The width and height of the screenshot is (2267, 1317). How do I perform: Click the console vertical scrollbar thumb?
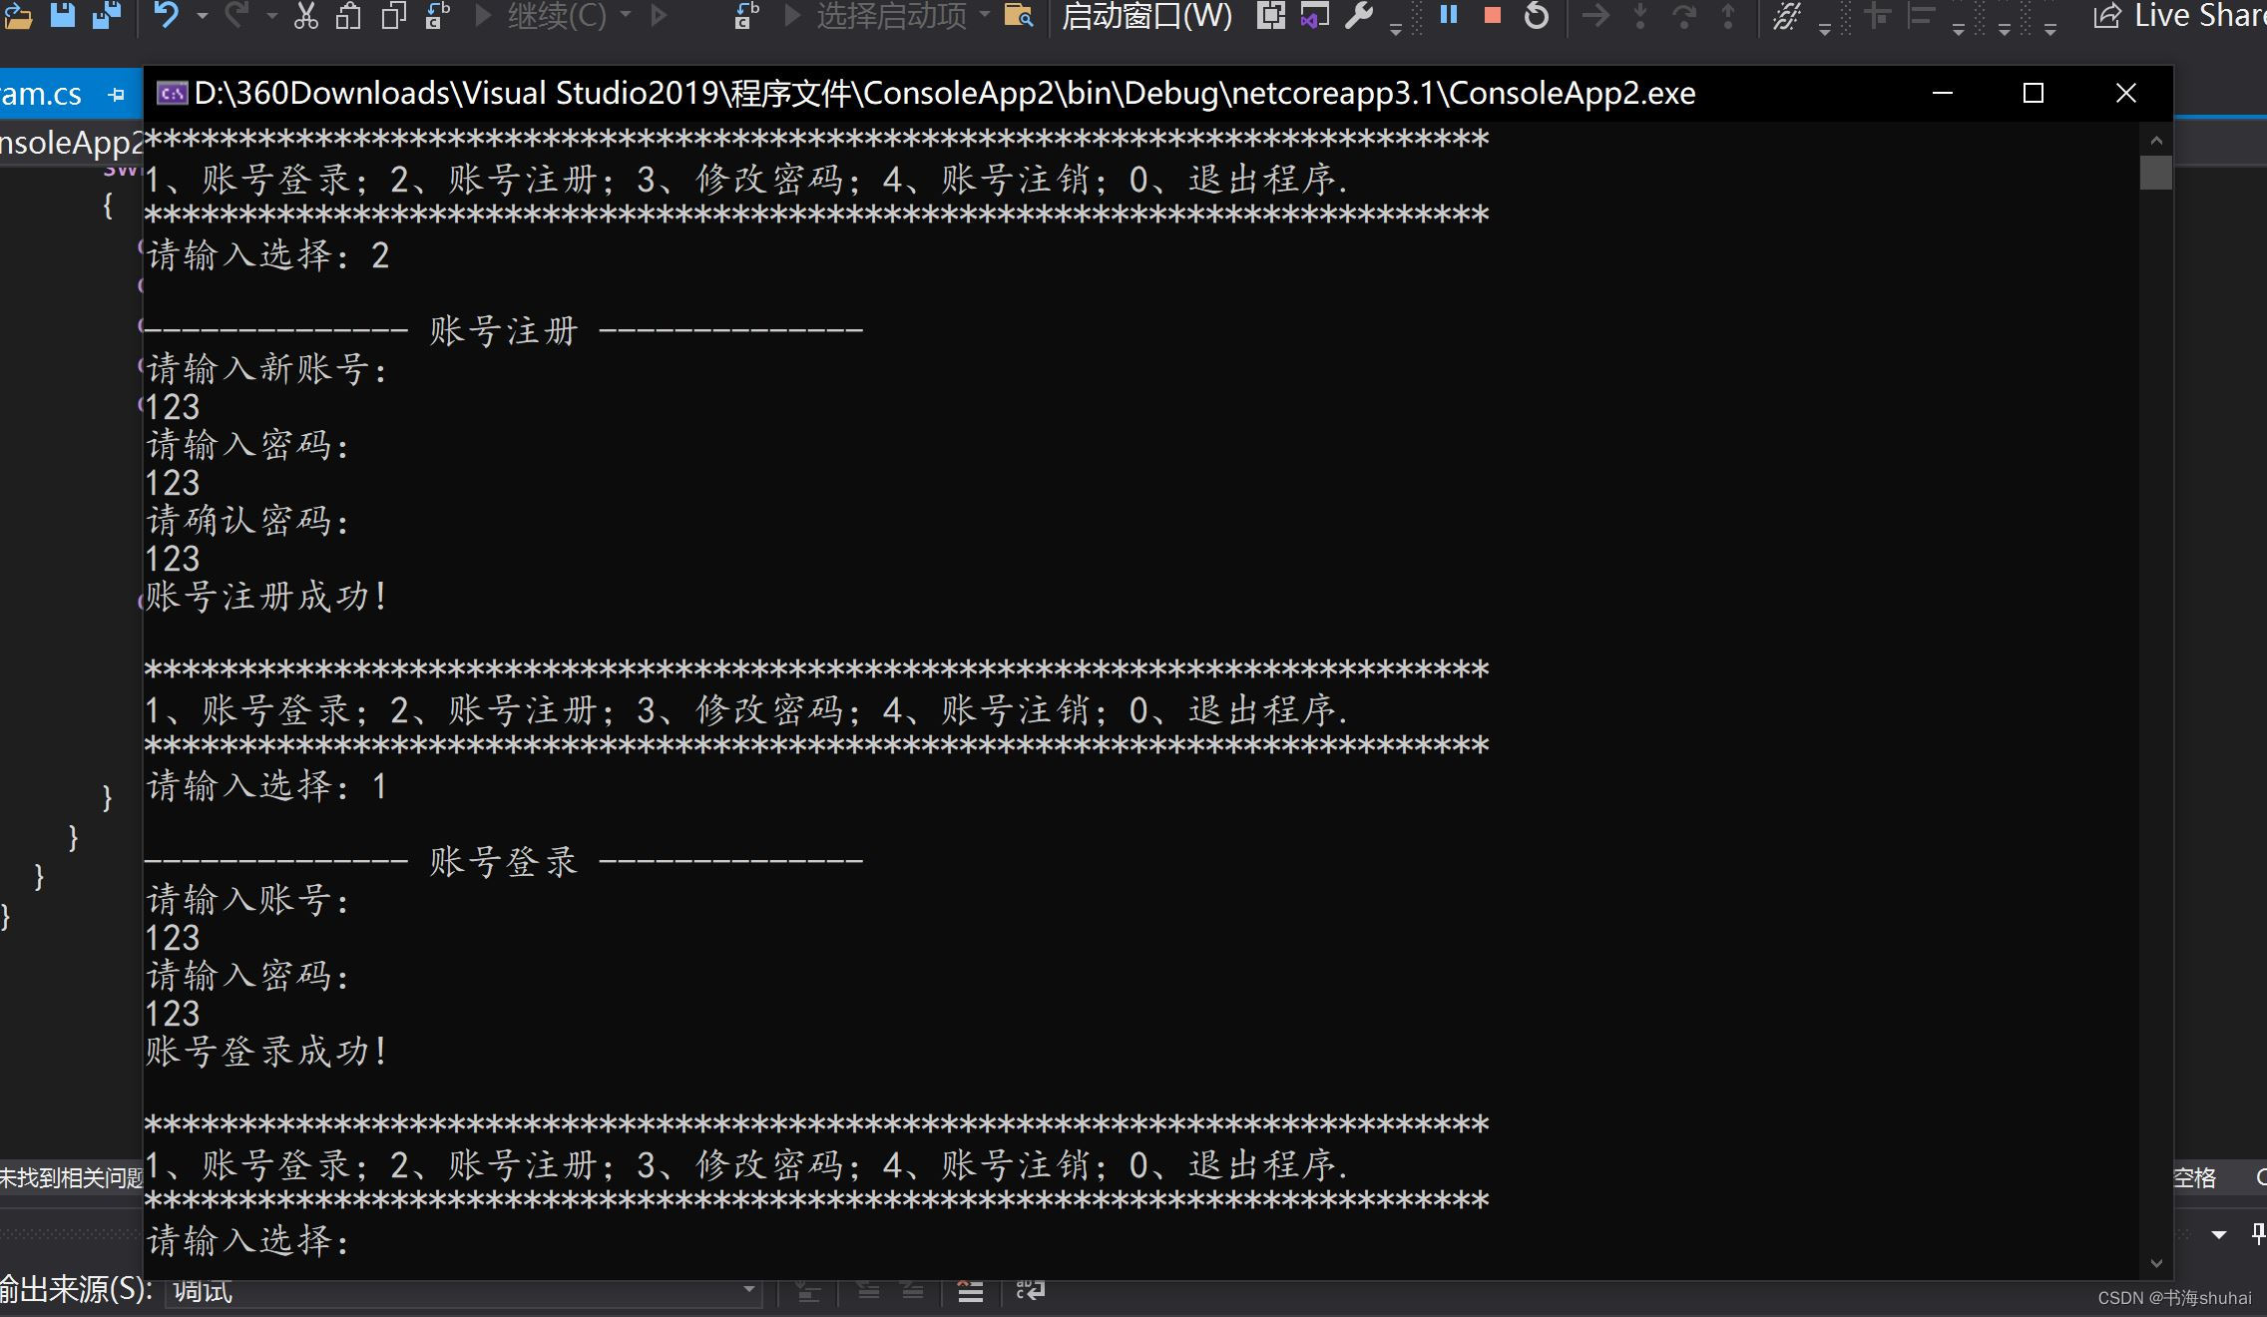pos(2156,173)
